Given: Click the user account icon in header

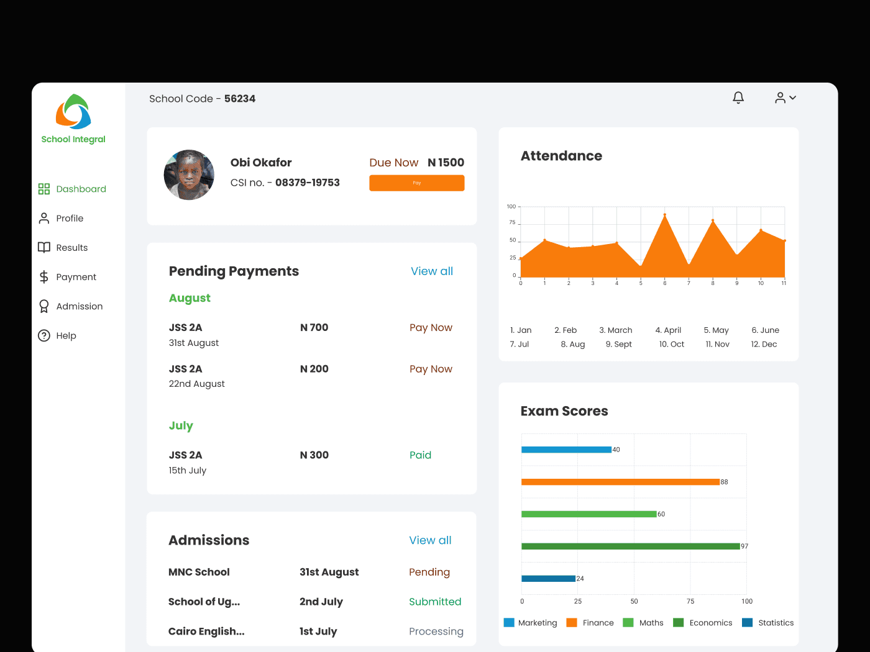Looking at the screenshot, I should 780,97.
